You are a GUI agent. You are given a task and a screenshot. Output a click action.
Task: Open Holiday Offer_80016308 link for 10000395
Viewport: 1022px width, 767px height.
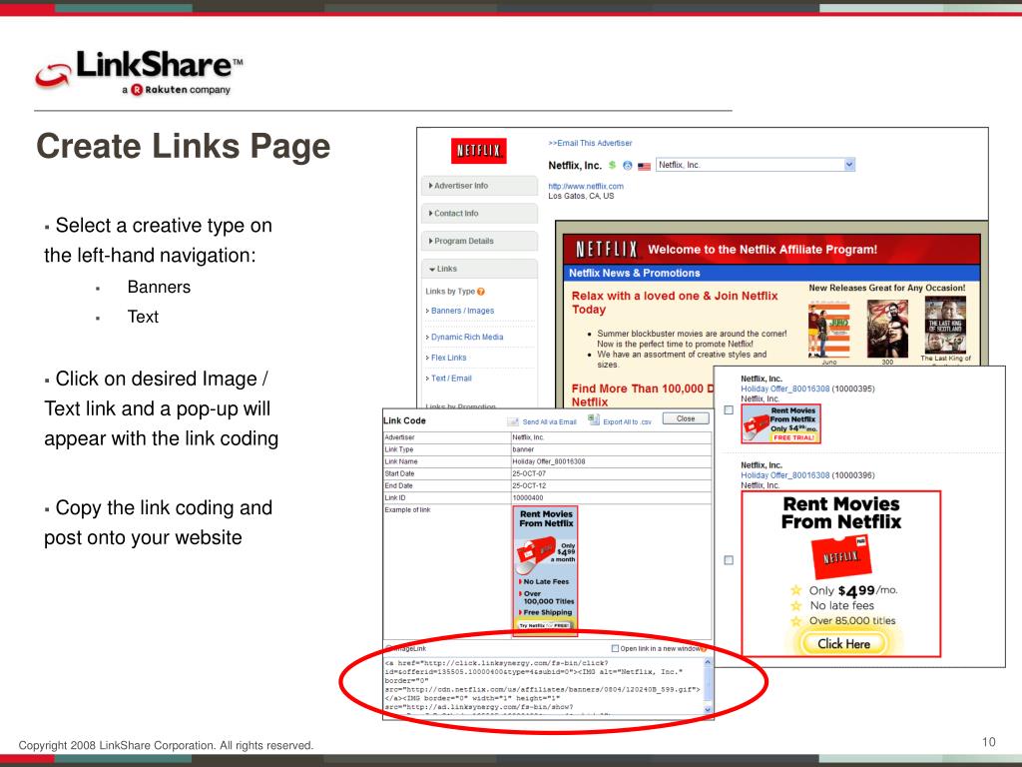click(784, 388)
